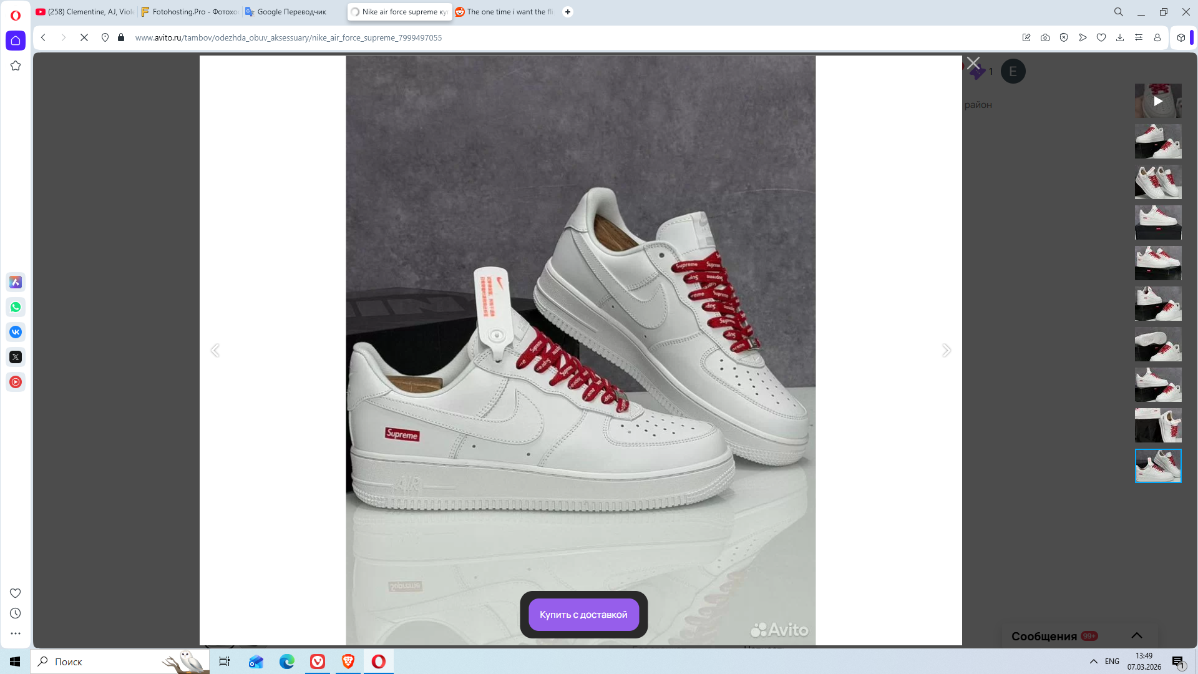Play the video thumbnail in gallery
Image resolution: width=1198 pixels, height=674 pixels.
[x=1158, y=100]
